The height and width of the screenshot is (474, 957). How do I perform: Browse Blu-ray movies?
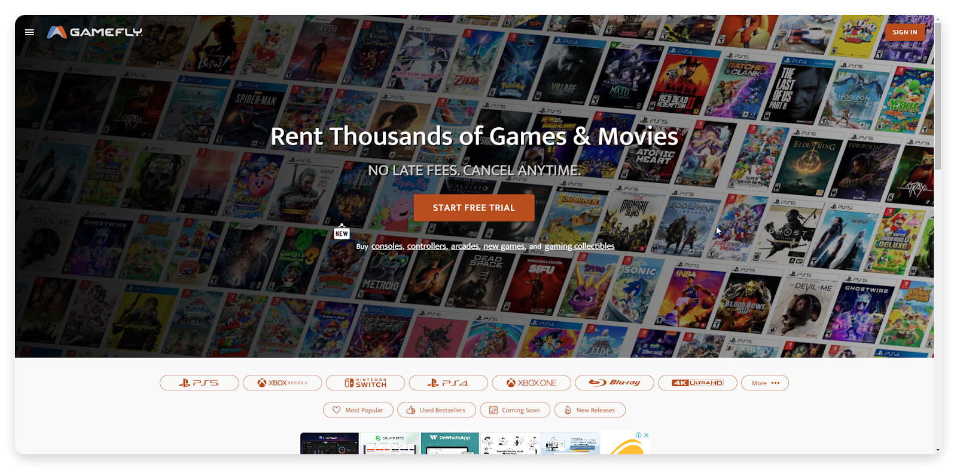[614, 383]
